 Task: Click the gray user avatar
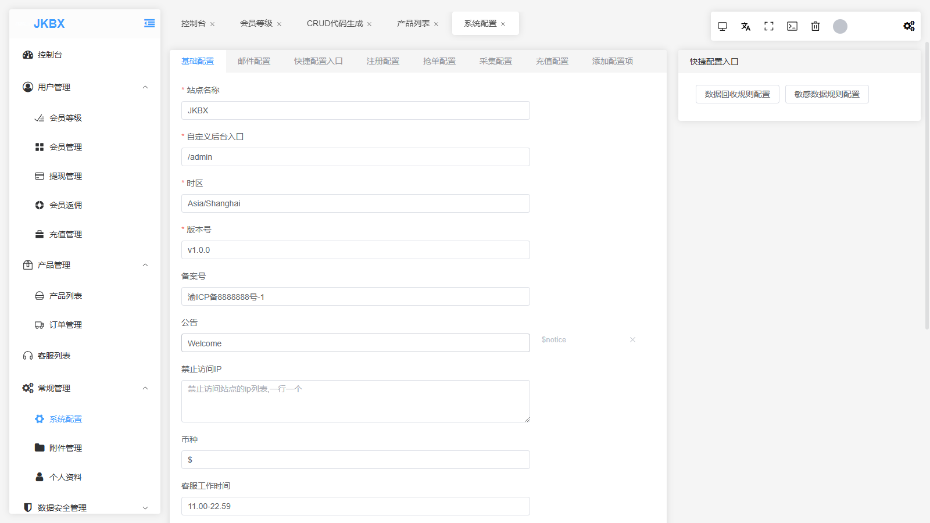click(x=840, y=26)
